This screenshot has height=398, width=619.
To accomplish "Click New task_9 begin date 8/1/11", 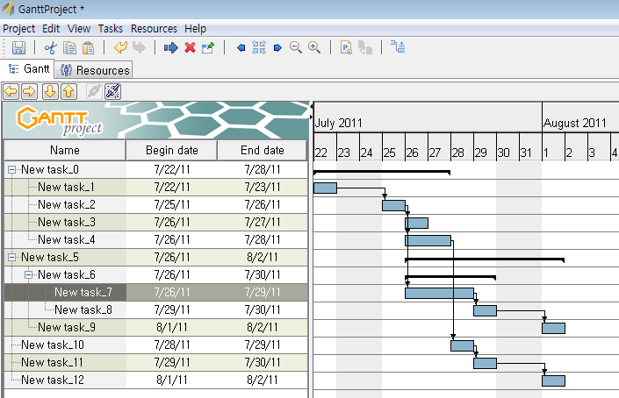I will 172,328.
